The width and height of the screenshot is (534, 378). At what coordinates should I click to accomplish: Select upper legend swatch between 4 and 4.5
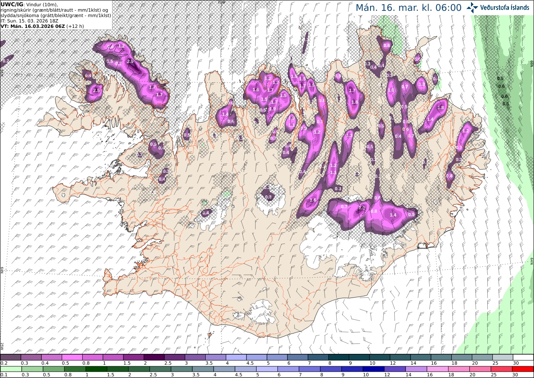[236, 357]
